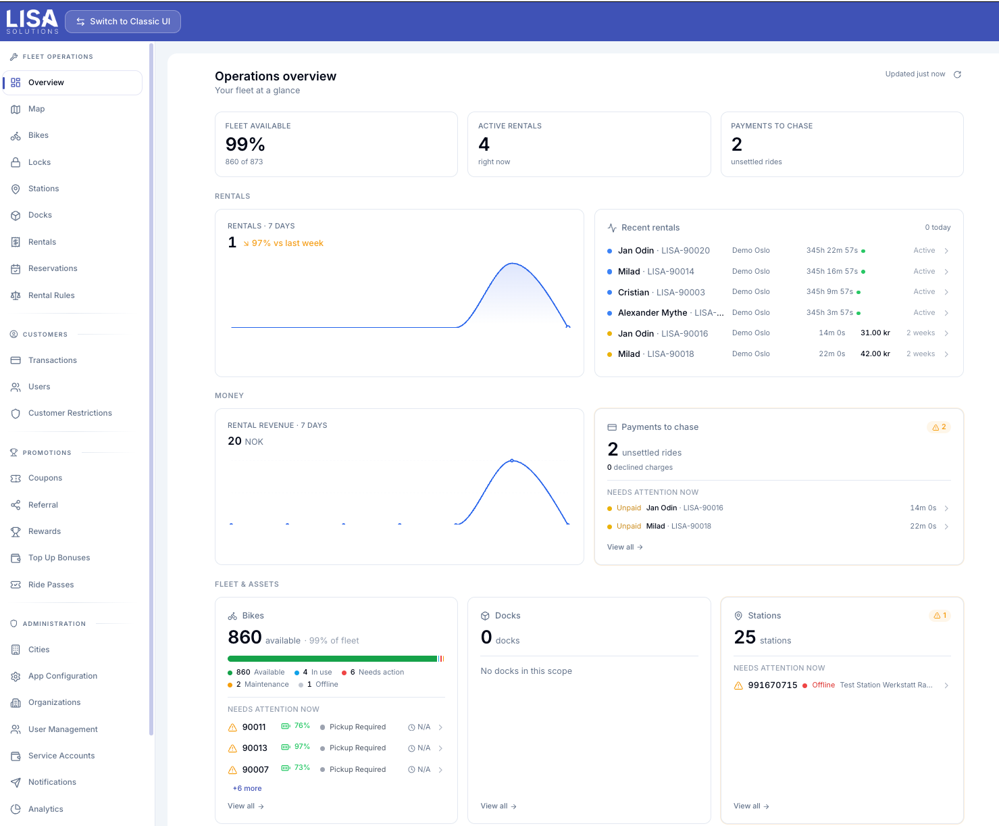Image resolution: width=999 pixels, height=826 pixels.
Task: Click the sidebar vertical scrollbar
Action: point(151,389)
